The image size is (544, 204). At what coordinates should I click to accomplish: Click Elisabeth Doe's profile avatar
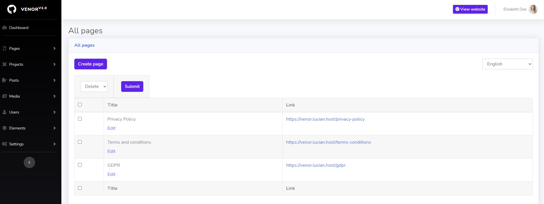tap(533, 9)
